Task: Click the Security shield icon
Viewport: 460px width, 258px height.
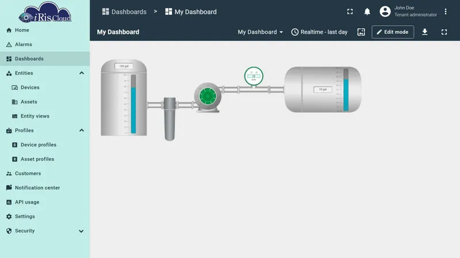Action: 9,231
